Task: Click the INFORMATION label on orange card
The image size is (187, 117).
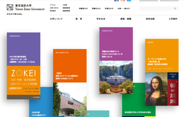Action: click(62, 53)
